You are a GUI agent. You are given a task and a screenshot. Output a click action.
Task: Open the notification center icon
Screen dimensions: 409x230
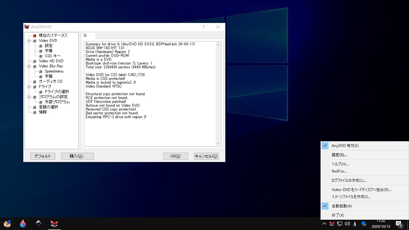[399, 224]
